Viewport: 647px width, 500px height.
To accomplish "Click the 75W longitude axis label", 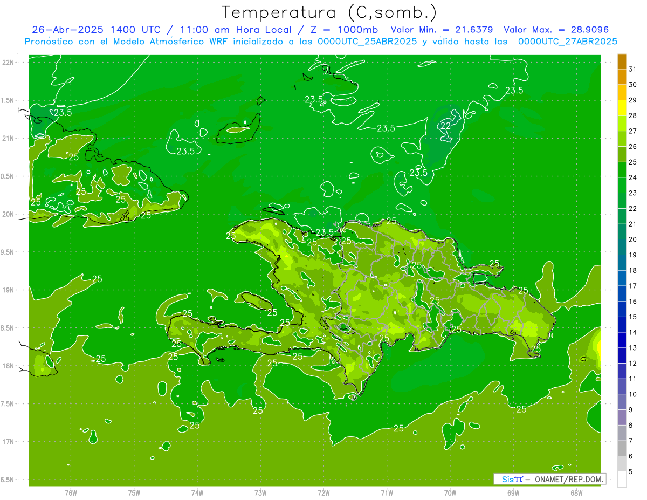I will tap(134, 493).
